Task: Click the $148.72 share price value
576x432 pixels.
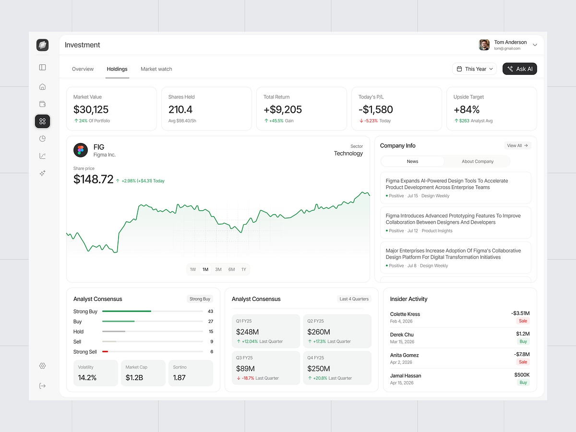Action: coord(94,180)
